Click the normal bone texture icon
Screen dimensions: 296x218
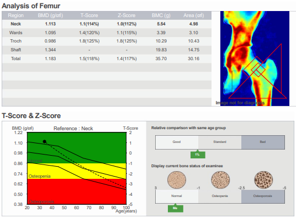[x=177, y=180]
